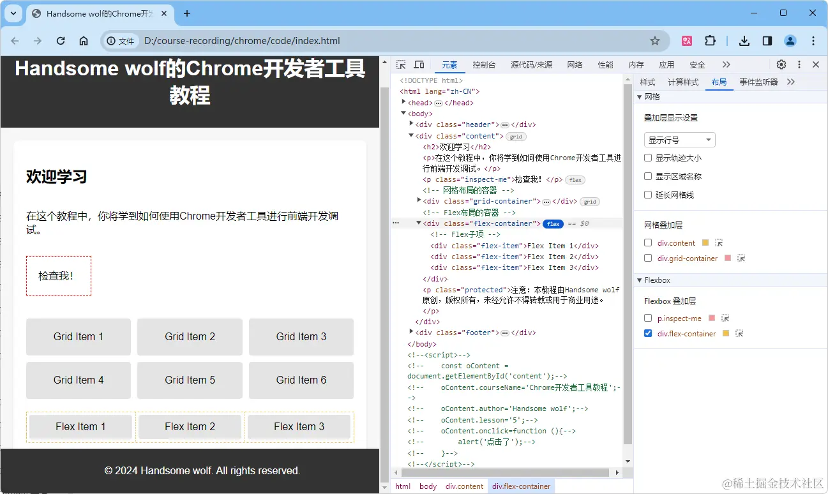Enable 显示轨迹大小 checkbox
828x494 pixels.
pyautogui.click(x=648, y=158)
